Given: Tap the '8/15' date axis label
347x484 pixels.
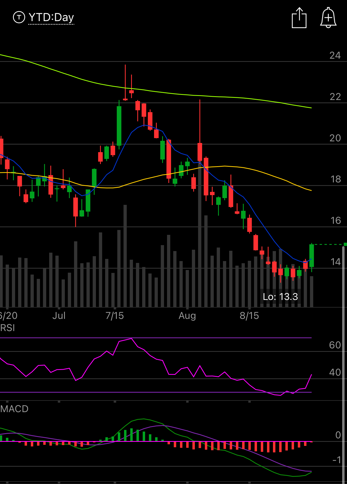Looking at the screenshot, I should pyautogui.click(x=249, y=316).
